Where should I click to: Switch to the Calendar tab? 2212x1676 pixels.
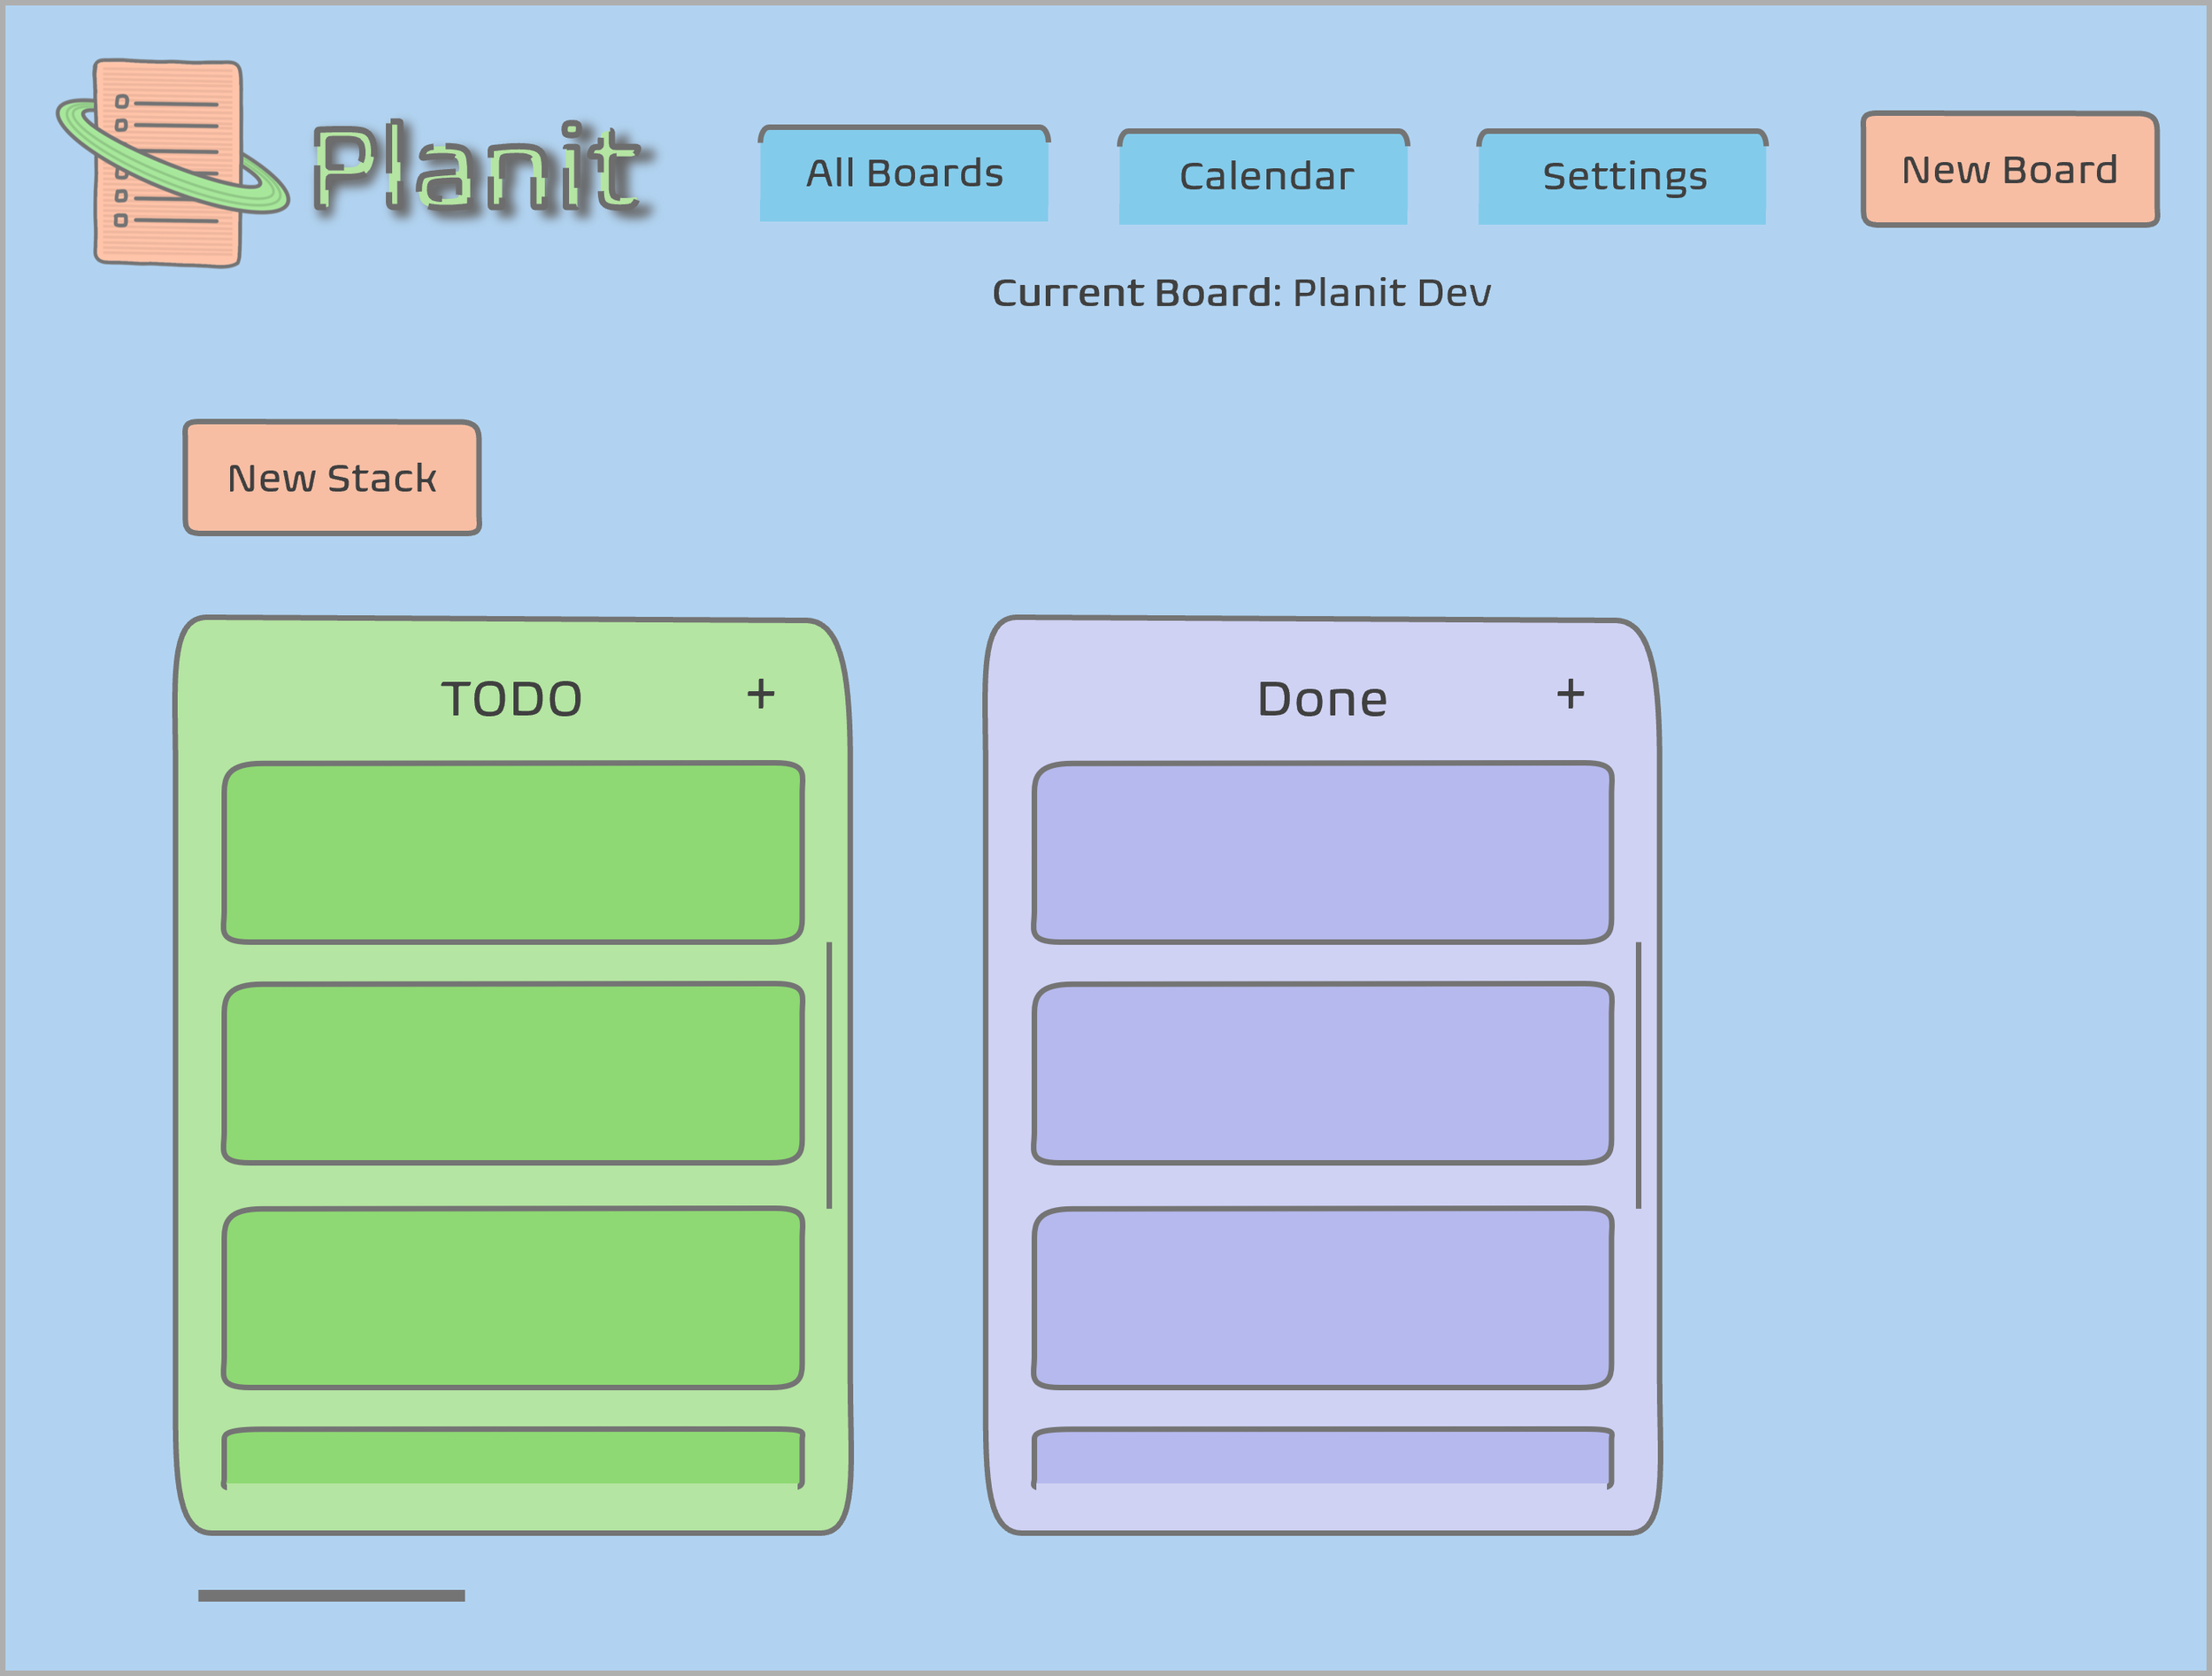point(1264,177)
